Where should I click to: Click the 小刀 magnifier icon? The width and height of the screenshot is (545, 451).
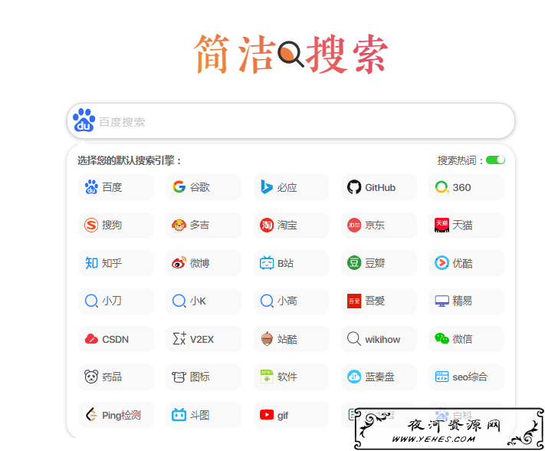point(91,301)
